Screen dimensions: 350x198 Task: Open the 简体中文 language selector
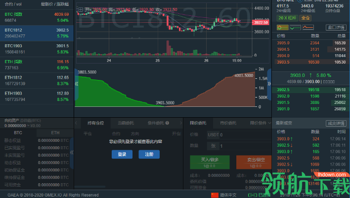[228, 195]
